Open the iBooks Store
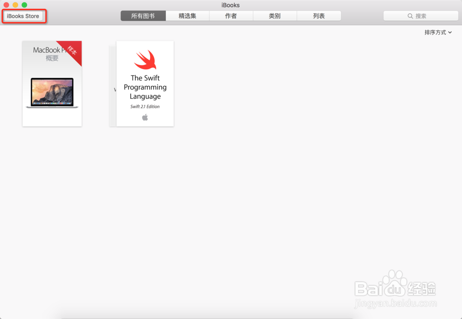Screen dimensions: 462x319 (23, 16)
